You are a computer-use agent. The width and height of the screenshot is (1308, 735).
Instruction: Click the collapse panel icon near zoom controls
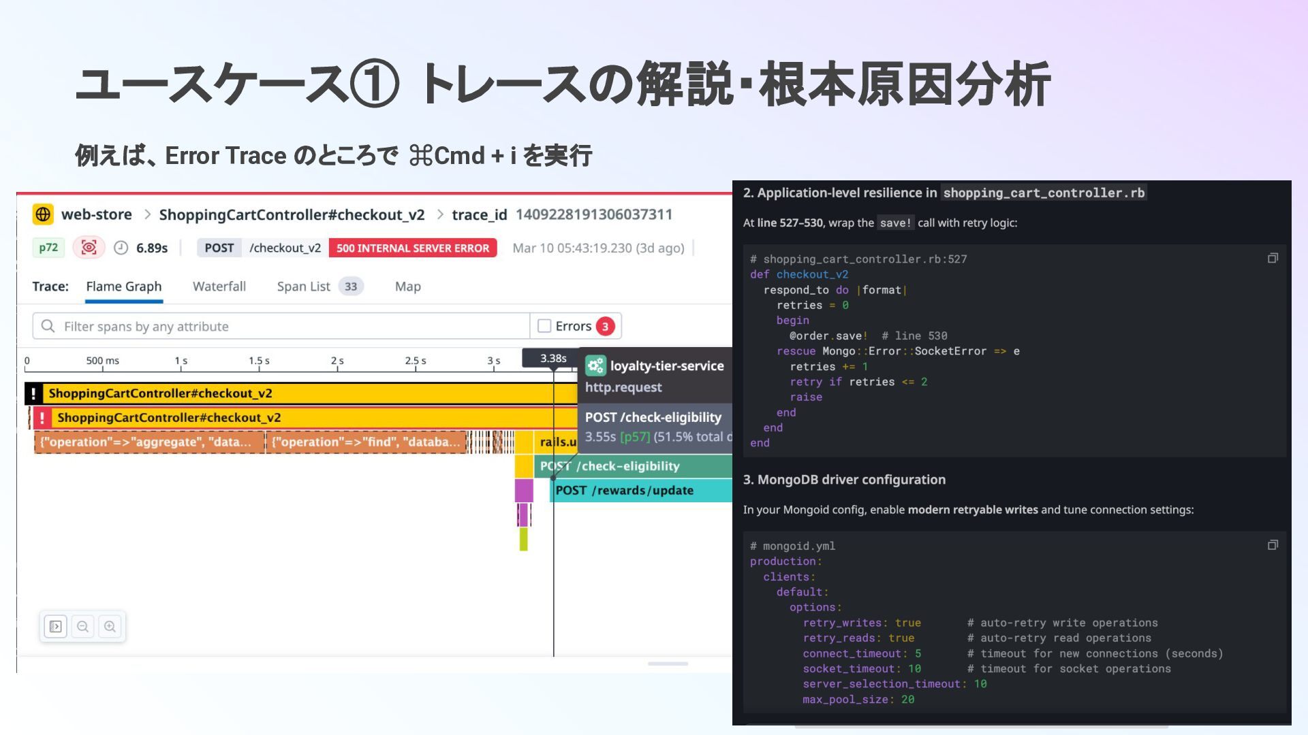pos(56,626)
